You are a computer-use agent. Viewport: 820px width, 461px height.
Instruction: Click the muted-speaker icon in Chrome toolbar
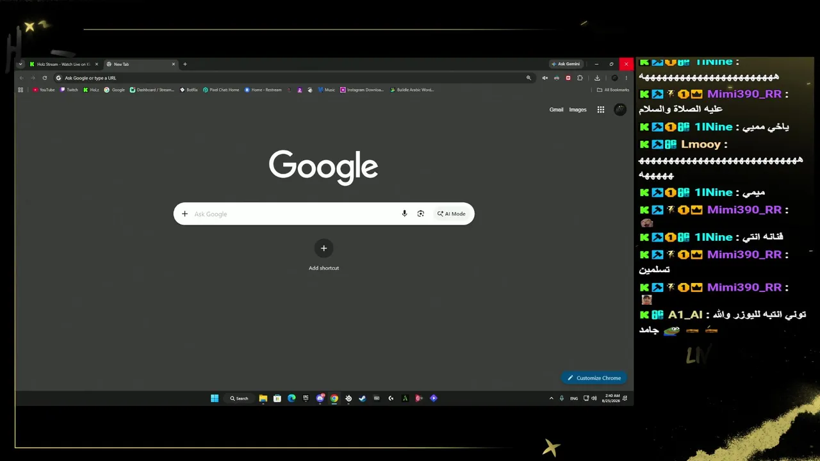coord(545,78)
